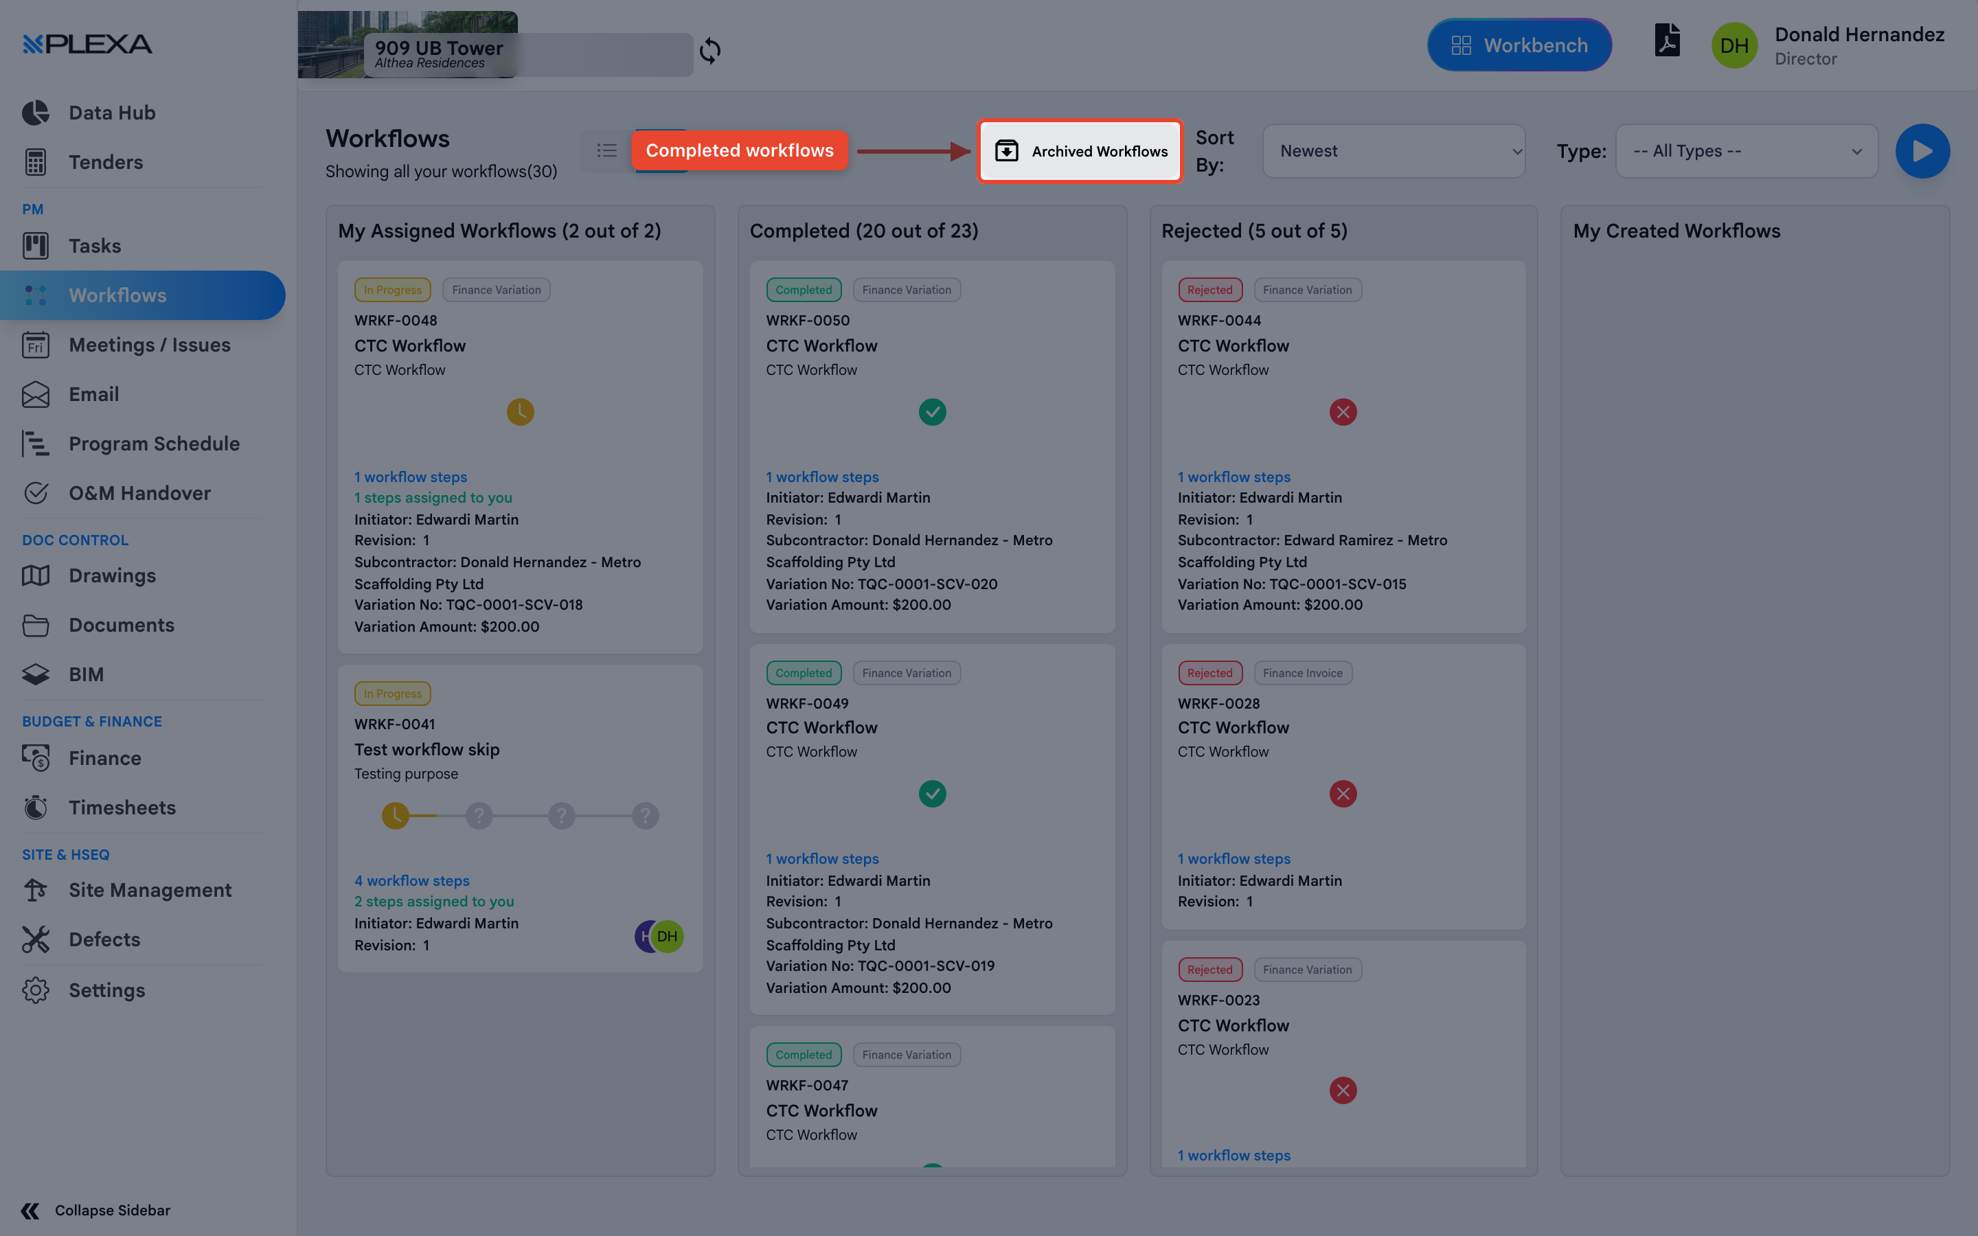Screen dimensions: 1978x1236
Task: Open Site Management in the sidebar
Action: [x=150, y=890]
